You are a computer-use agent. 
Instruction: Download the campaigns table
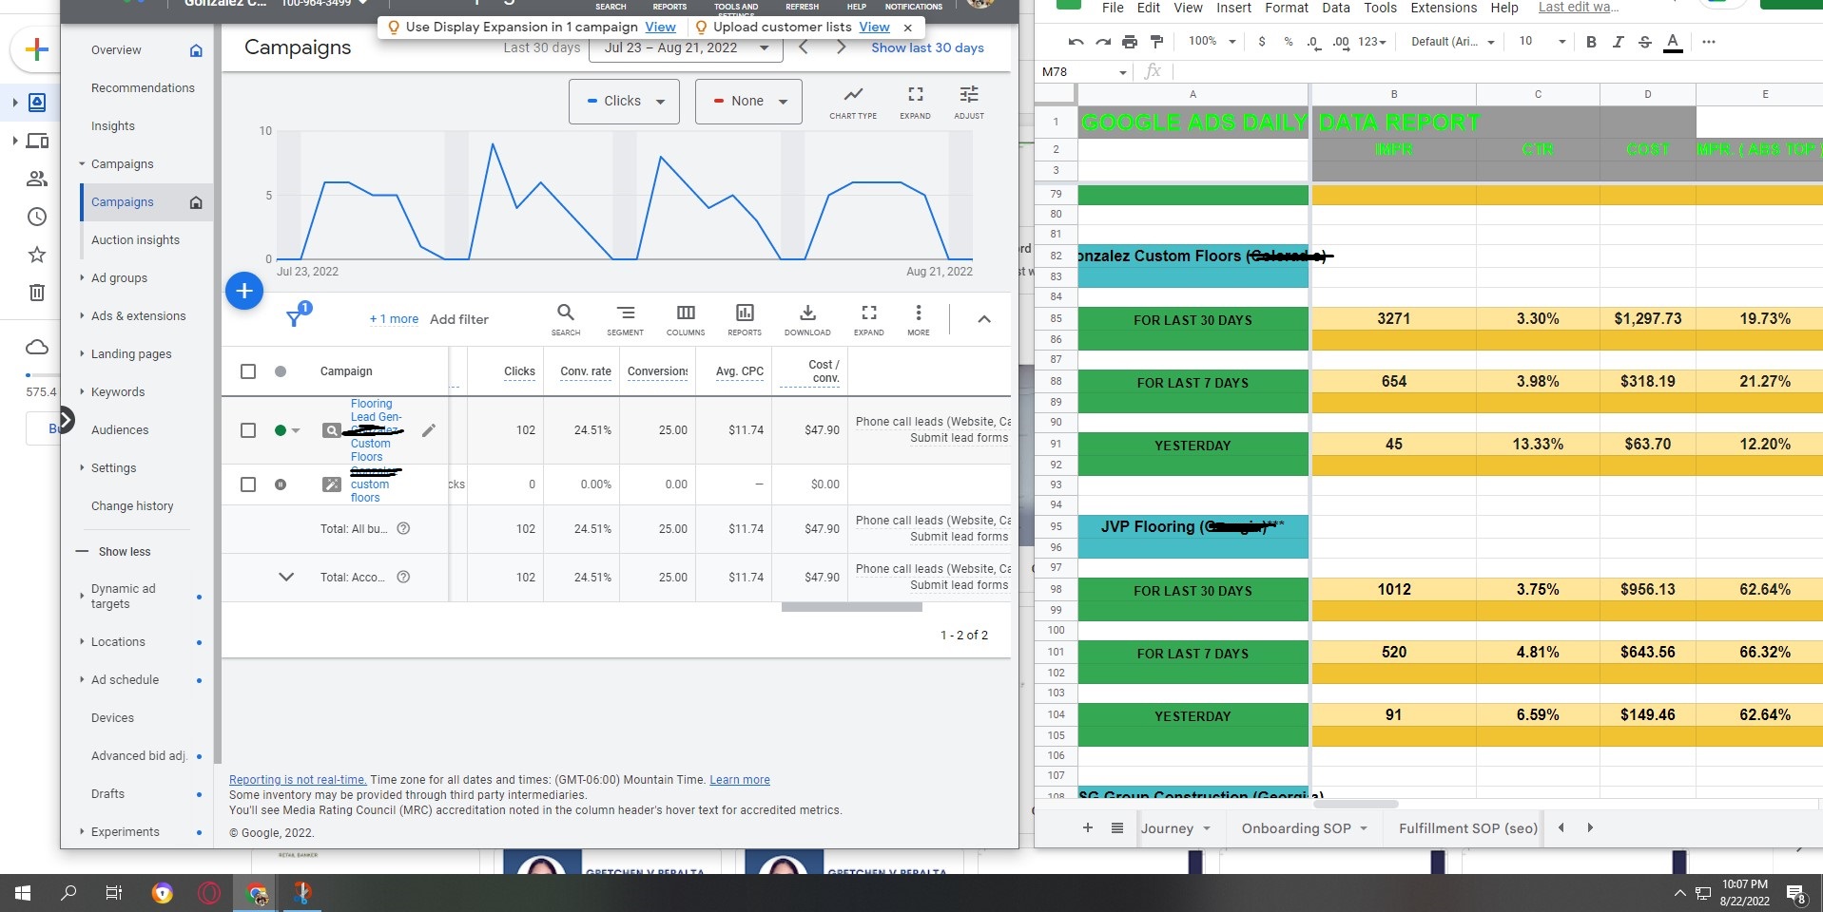[x=807, y=319]
